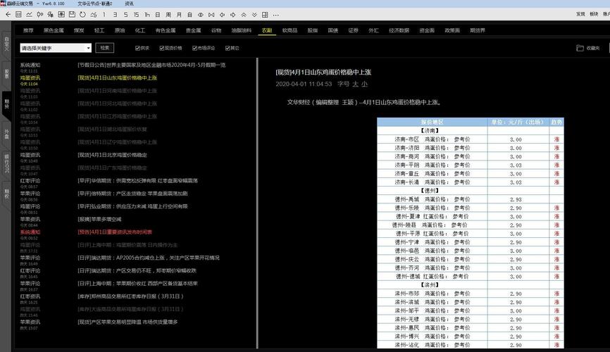Switch to the 推荐 tab

coord(28,30)
